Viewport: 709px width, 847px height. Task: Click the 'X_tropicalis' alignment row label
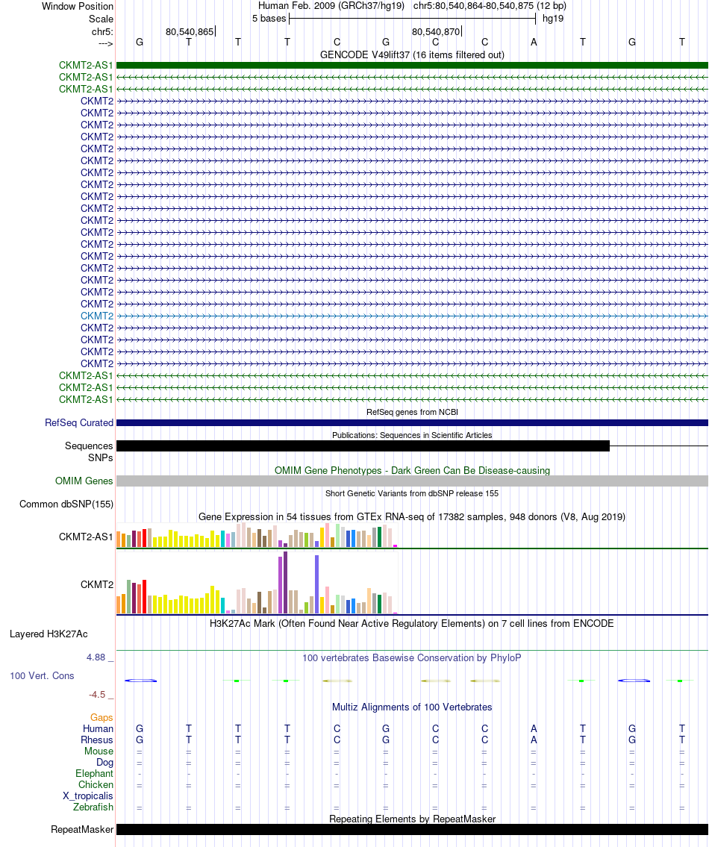pos(88,796)
